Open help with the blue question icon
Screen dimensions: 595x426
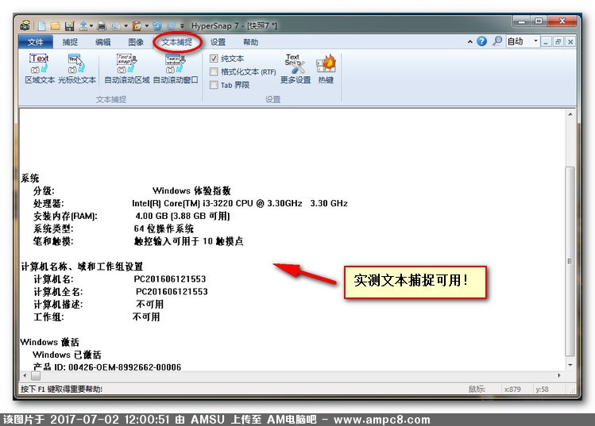(x=481, y=41)
